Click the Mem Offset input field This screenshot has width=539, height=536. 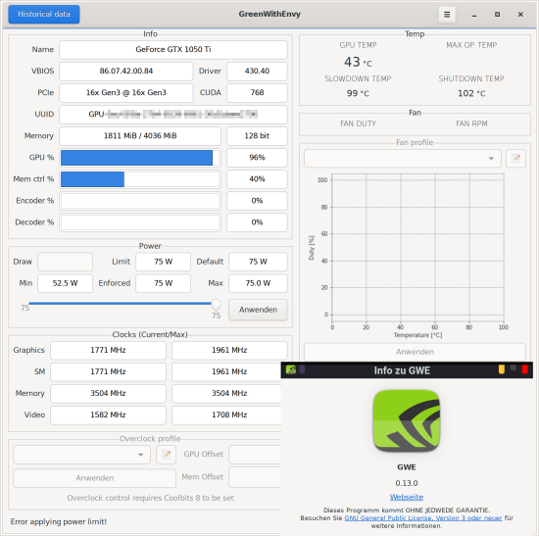coord(255,477)
